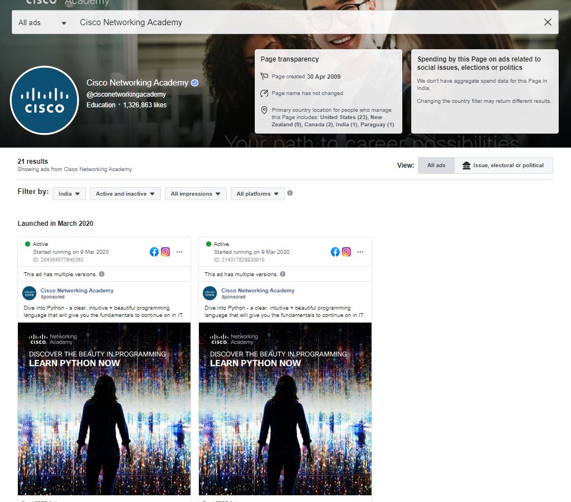Screen dimensions: 571x502
Task: Click Facebook icon on ad ID 204364577640363
Action: click(x=154, y=252)
